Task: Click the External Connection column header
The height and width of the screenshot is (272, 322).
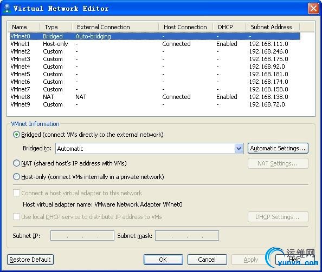Action: pyautogui.click(x=115, y=27)
